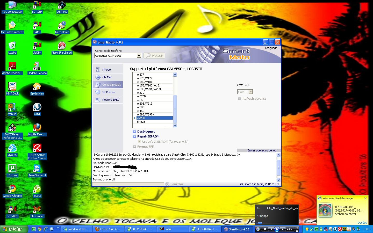Open Orbit downloader desktop icon
This screenshot has height=233, width=373.
[x=37, y=110]
